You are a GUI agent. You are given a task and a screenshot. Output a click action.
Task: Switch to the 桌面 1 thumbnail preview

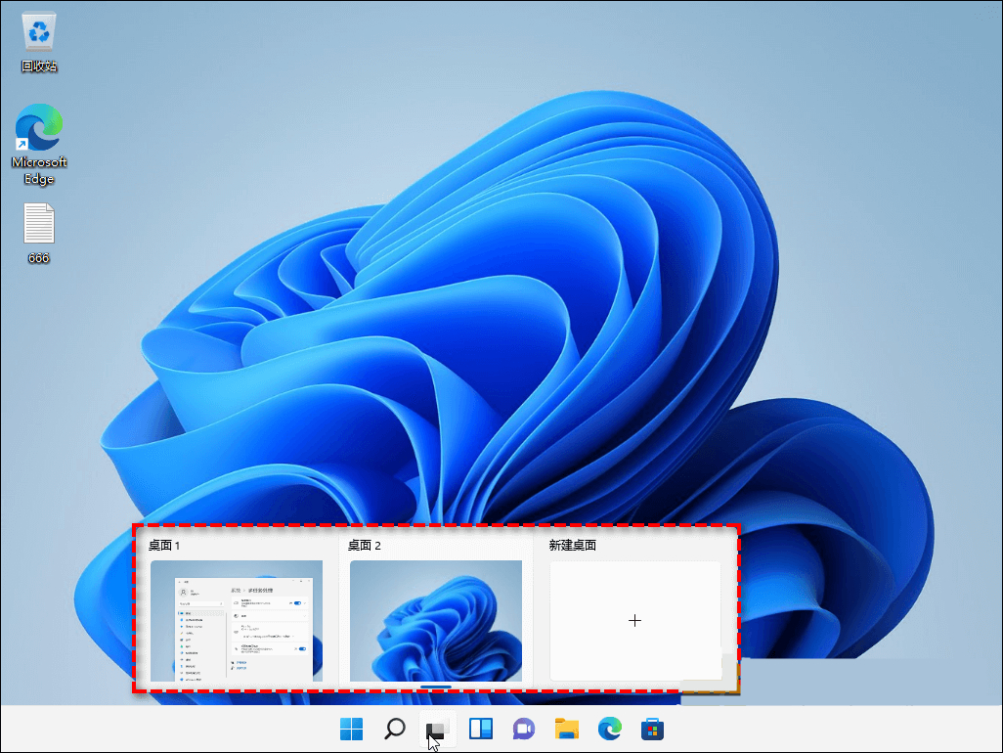coord(236,620)
